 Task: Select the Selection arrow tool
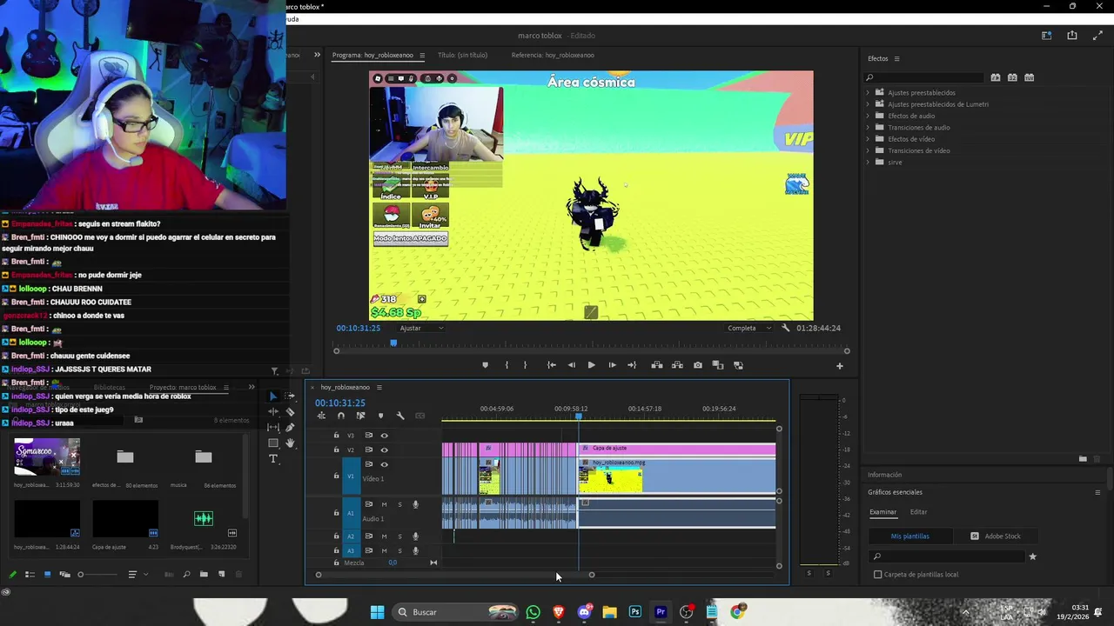[273, 396]
